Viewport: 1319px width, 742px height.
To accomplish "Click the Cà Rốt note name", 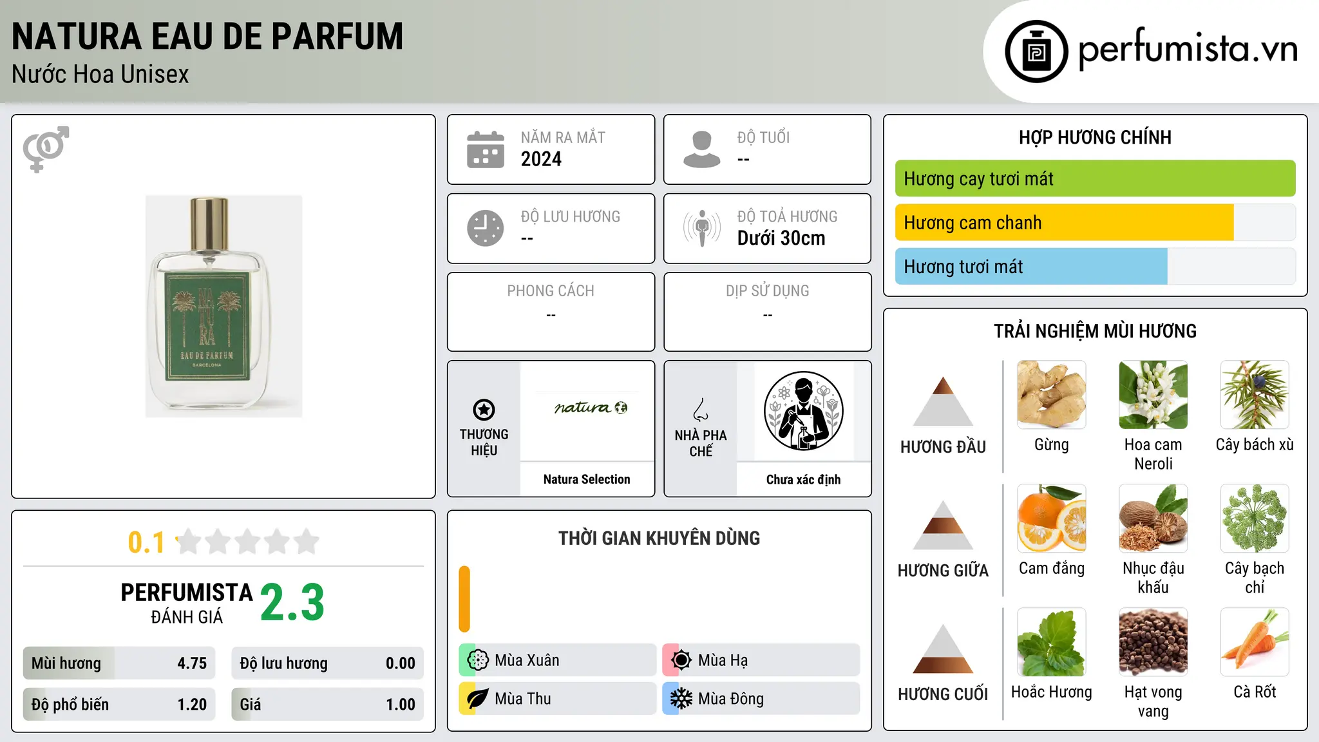I will click(1255, 692).
